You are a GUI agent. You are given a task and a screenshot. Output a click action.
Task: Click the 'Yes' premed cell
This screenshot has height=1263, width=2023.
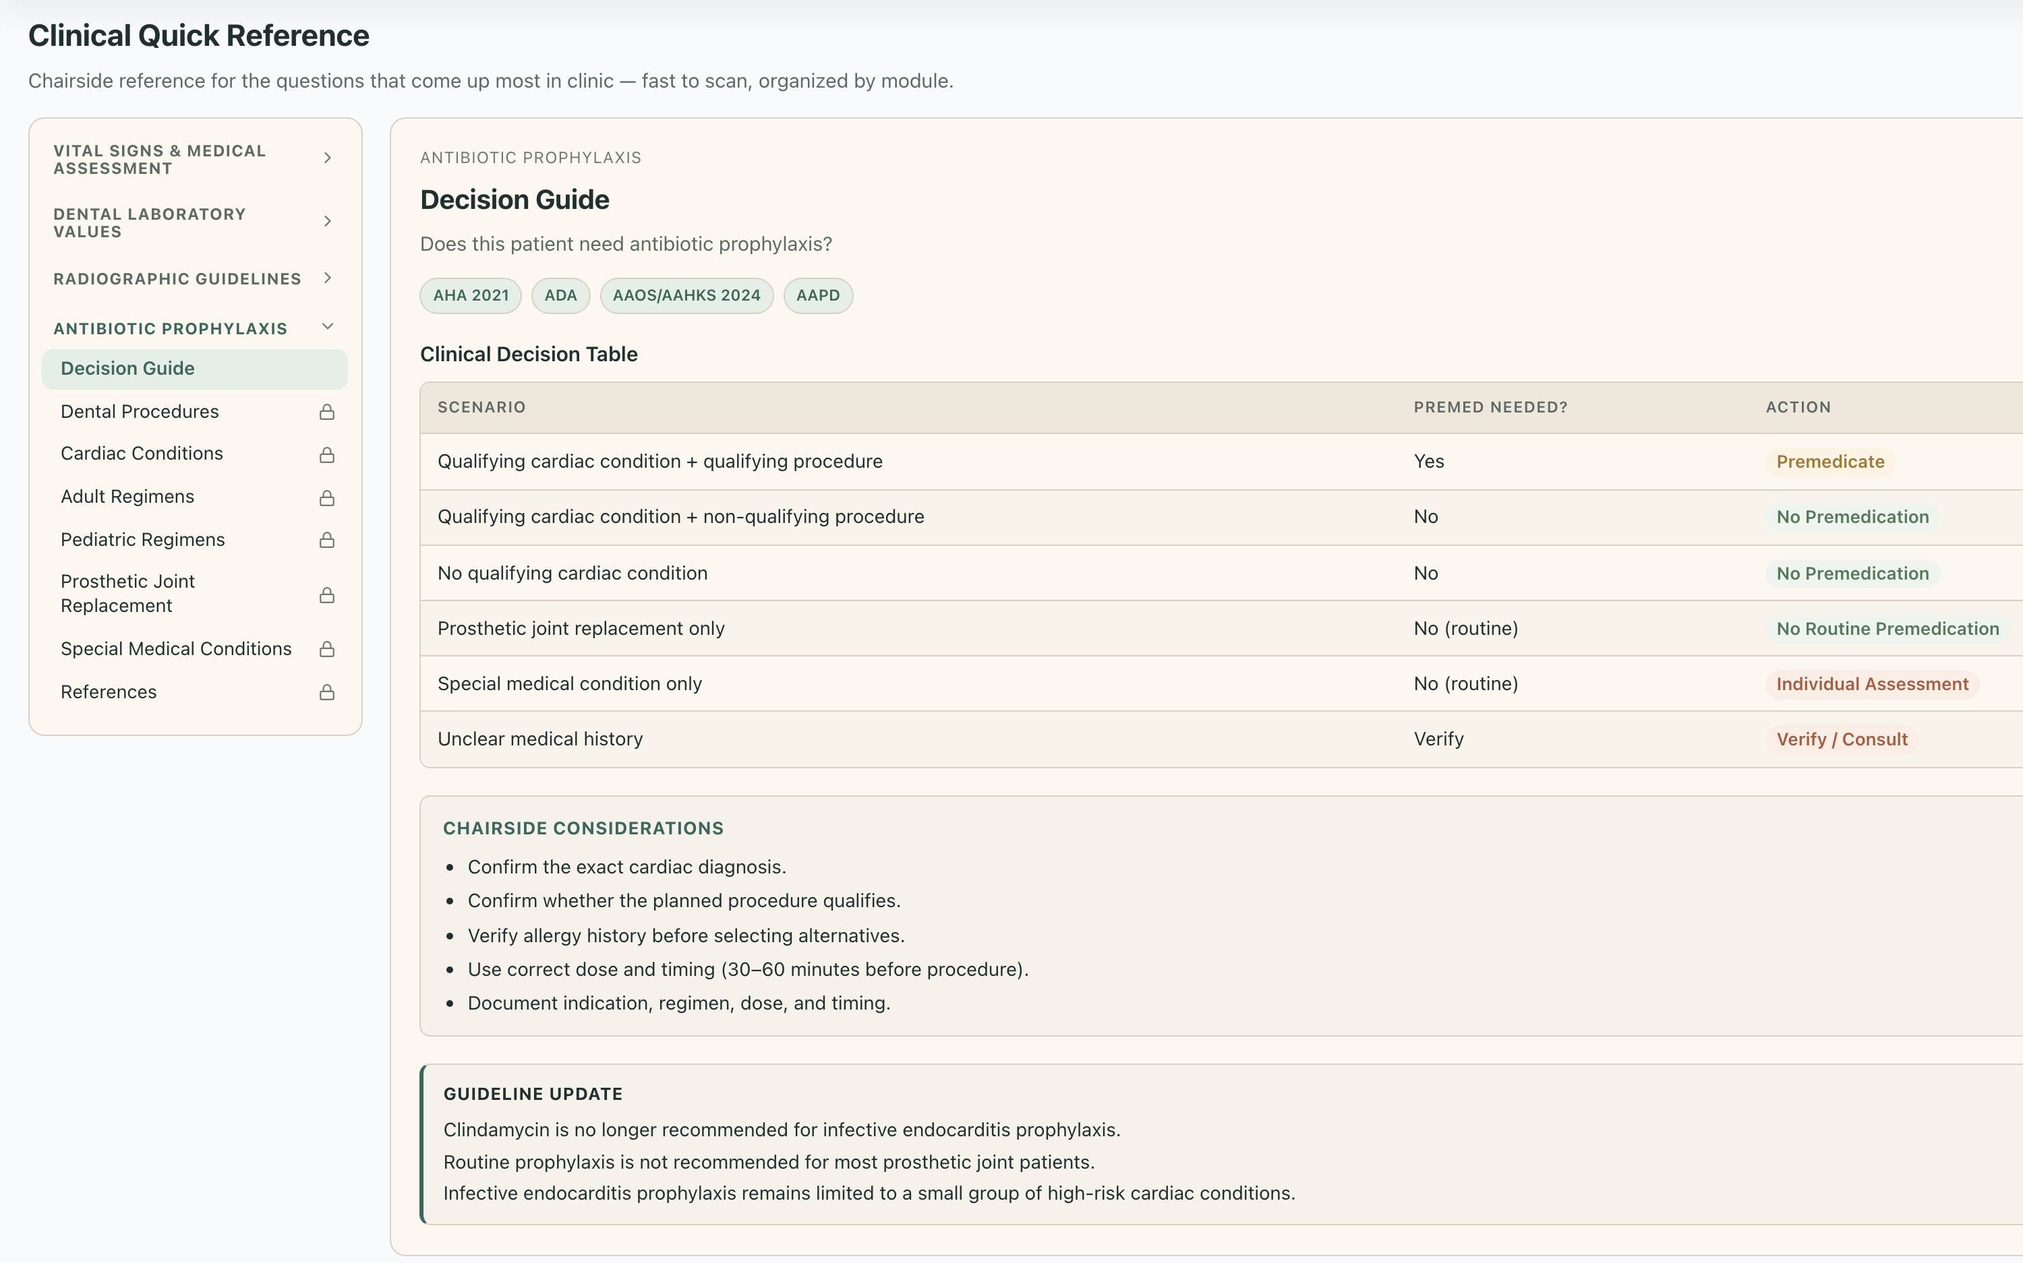1429,461
